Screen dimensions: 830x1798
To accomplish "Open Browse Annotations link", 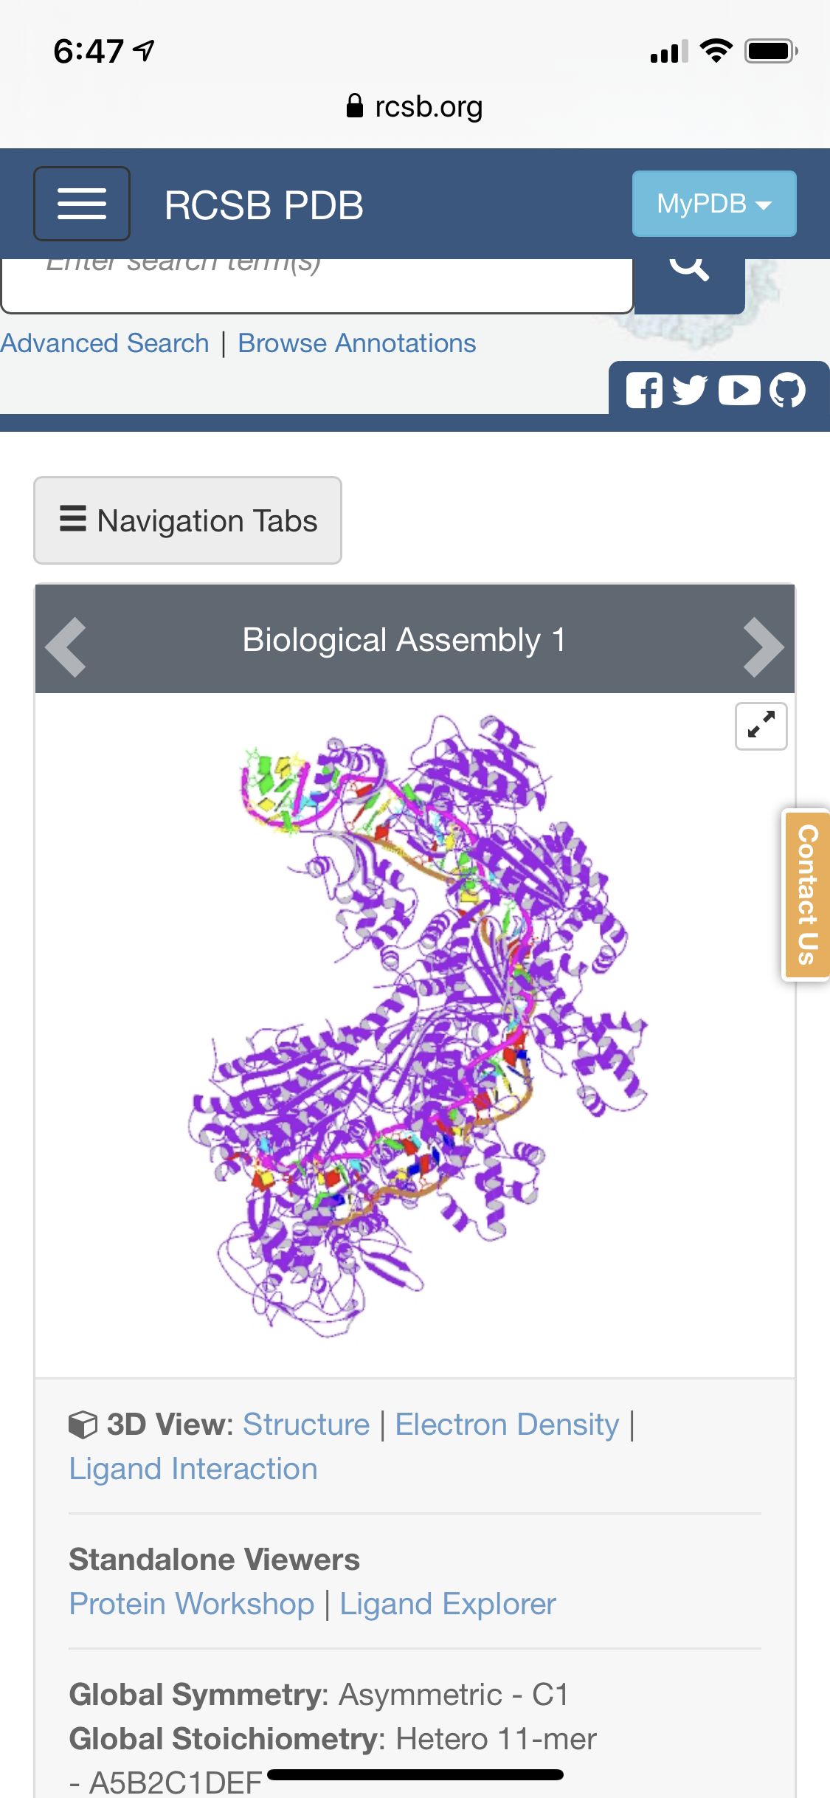I will pyautogui.click(x=357, y=343).
